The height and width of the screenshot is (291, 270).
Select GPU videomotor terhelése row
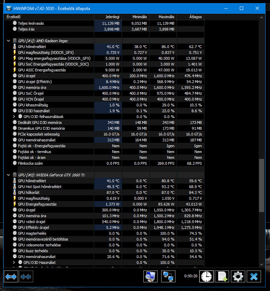click(x=104, y=245)
